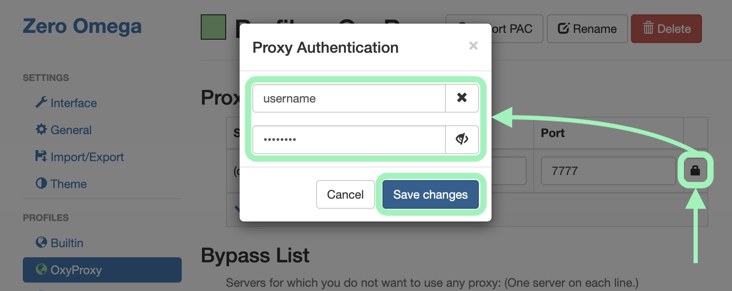Viewport: 732px width, 291px height.
Task: Open the Theme settings
Action: tap(68, 184)
